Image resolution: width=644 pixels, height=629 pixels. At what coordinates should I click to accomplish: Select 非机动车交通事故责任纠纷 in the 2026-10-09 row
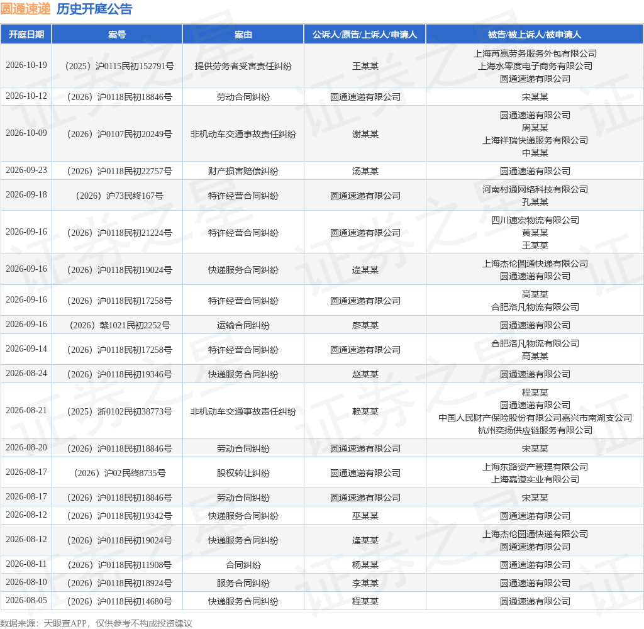pos(243,135)
